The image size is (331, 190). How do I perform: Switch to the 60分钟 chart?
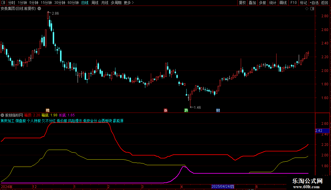[x=73, y=3]
